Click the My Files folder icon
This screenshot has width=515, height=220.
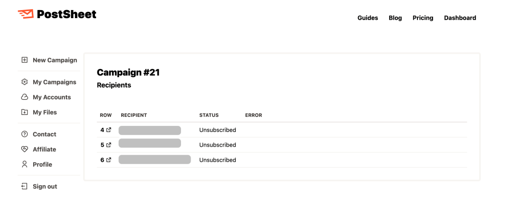(x=24, y=112)
